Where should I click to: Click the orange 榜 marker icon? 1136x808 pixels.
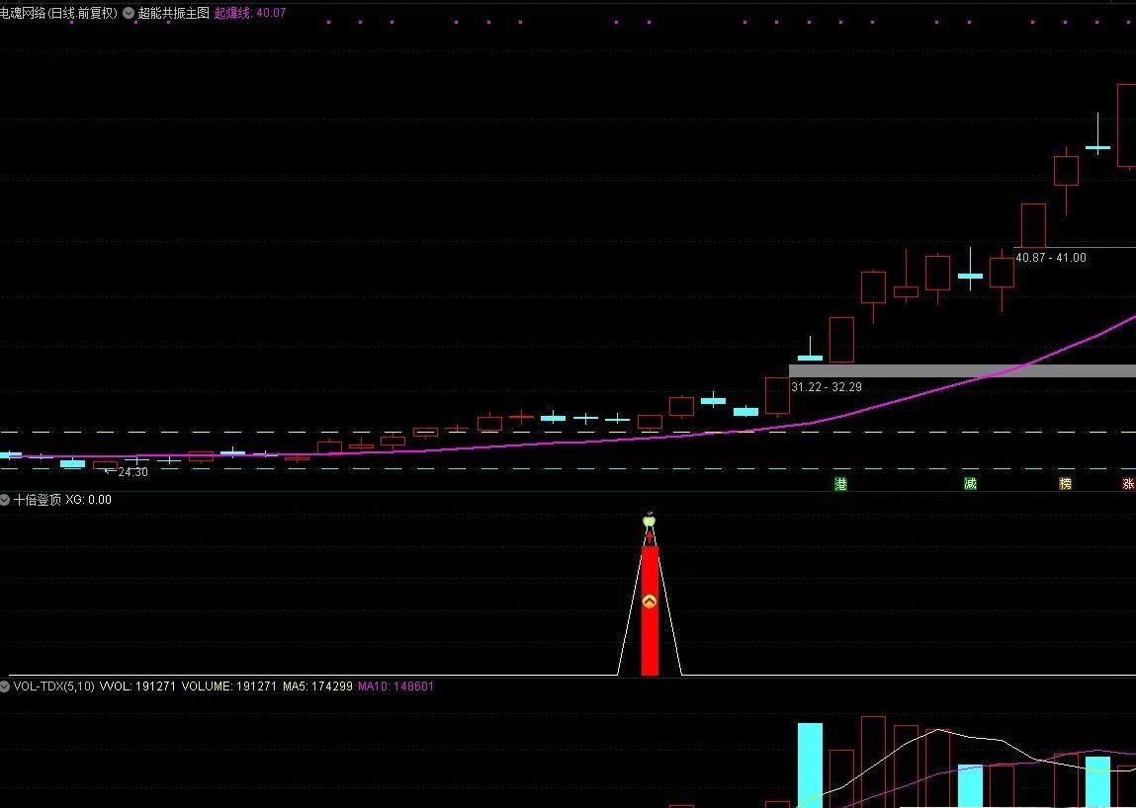tap(1065, 483)
